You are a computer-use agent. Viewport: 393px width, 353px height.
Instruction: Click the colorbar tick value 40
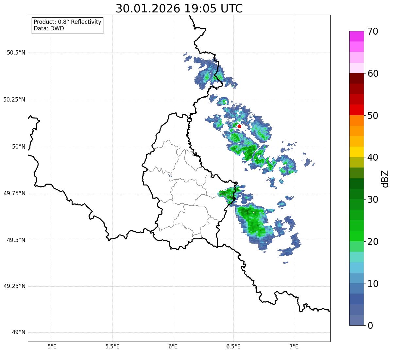373,157
